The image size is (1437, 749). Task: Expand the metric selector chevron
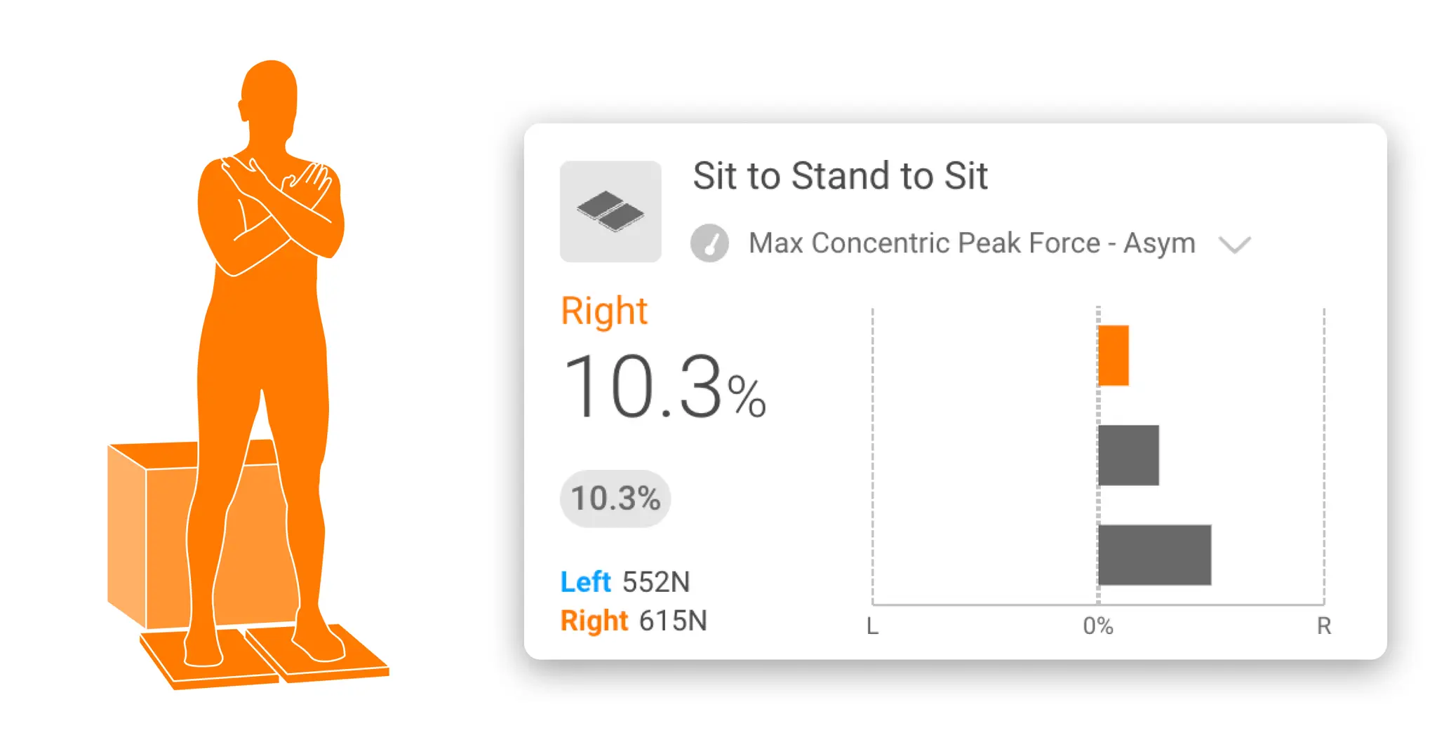(x=1236, y=245)
